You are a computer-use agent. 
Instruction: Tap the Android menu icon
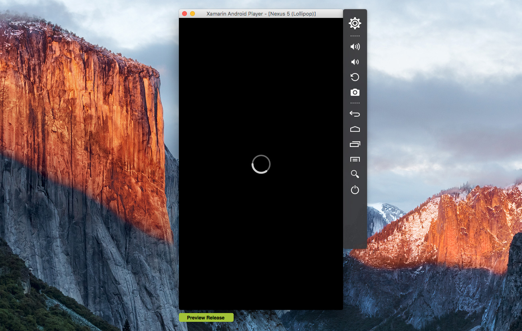pos(355,159)
